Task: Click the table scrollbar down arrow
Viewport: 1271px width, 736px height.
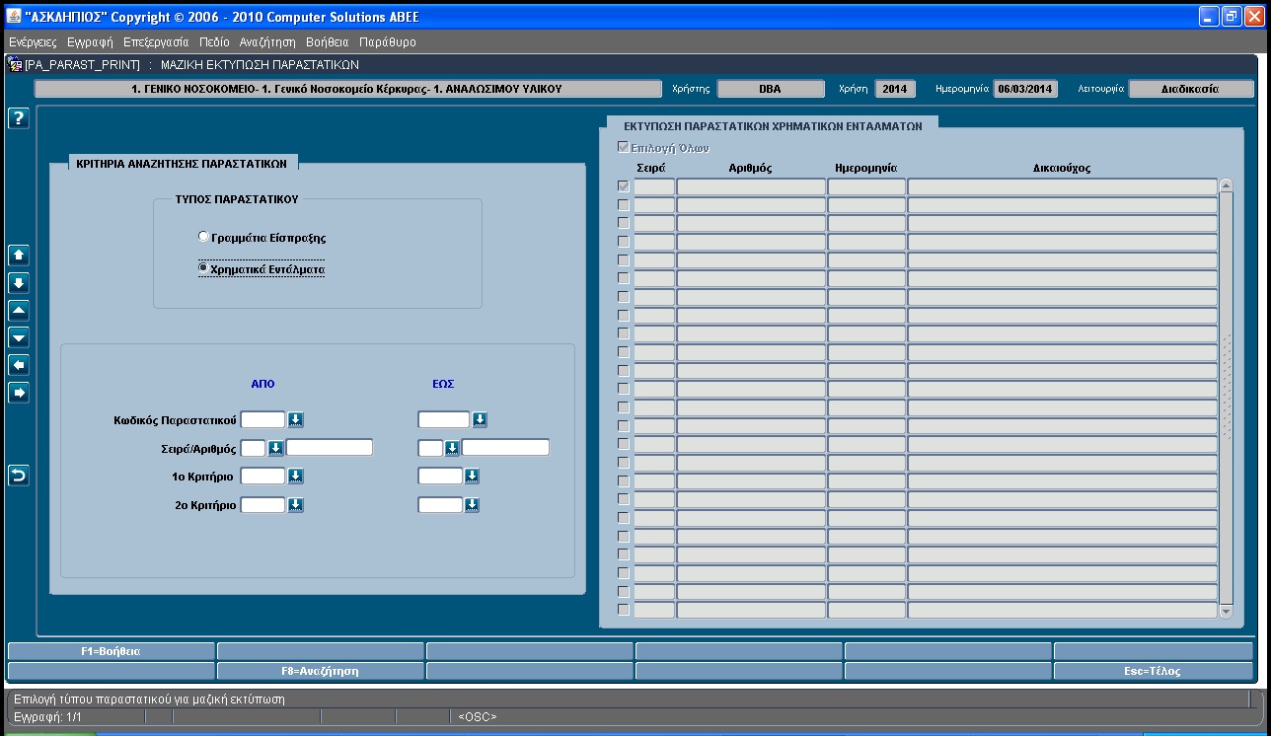Action: pos(1226,612)
